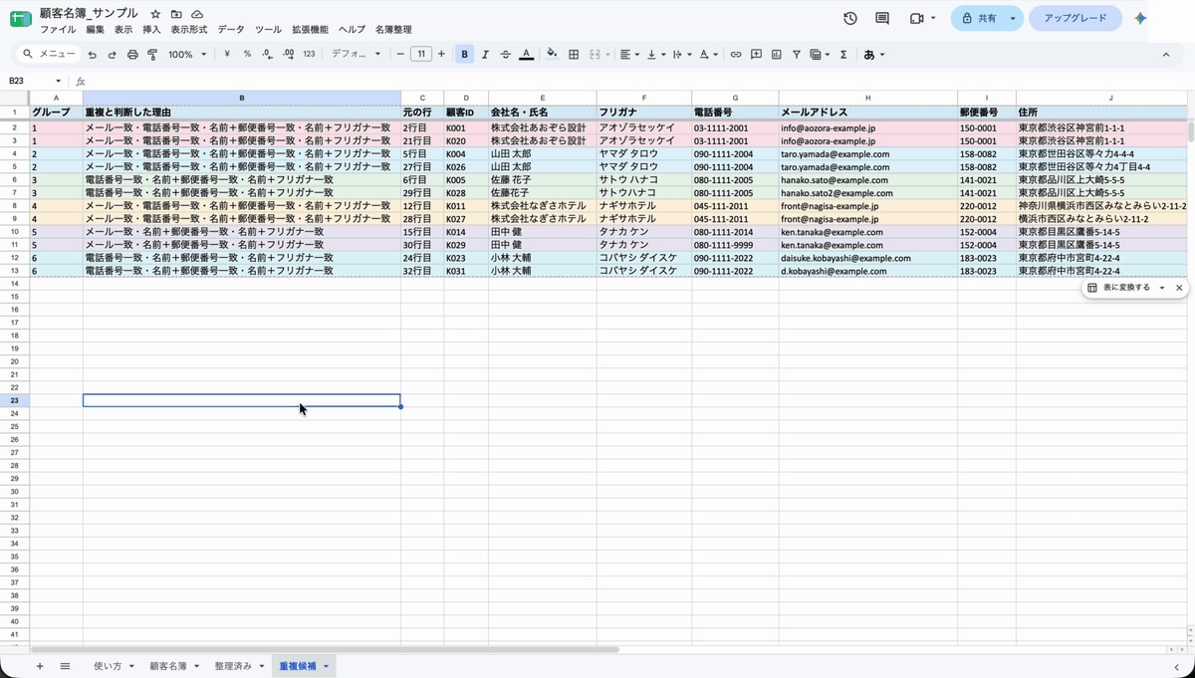Switch to the 顧客名簿 sheet tab
The image size is (1195, 678).
[168, 666]
